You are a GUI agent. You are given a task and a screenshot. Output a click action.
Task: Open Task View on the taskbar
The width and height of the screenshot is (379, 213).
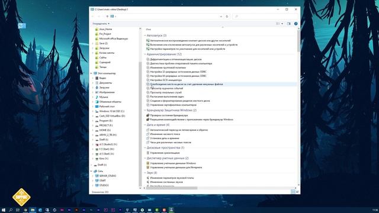[x=18, y=210]
